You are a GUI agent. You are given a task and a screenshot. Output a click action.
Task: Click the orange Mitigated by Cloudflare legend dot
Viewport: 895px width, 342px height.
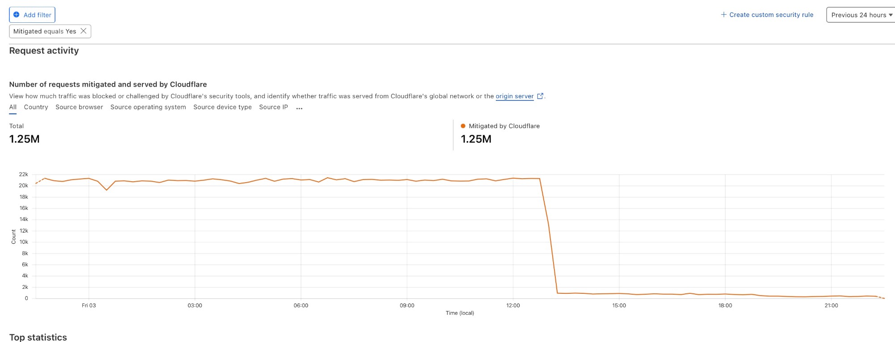463,126
